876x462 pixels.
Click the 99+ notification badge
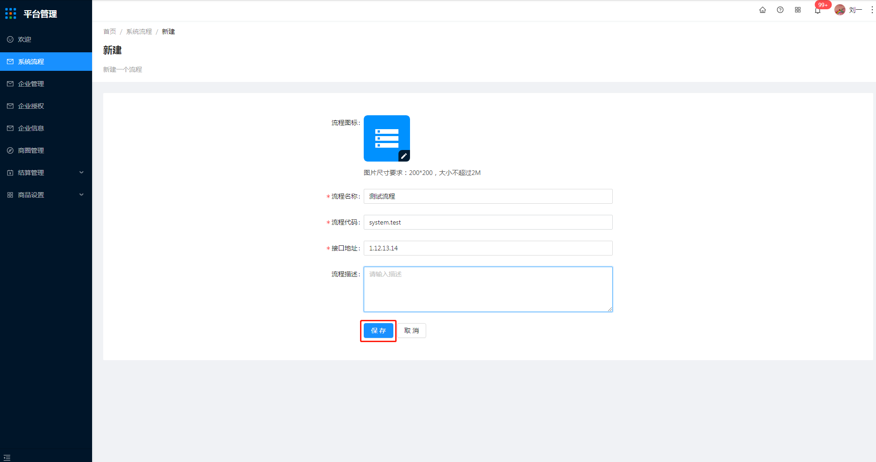(823, 5)
